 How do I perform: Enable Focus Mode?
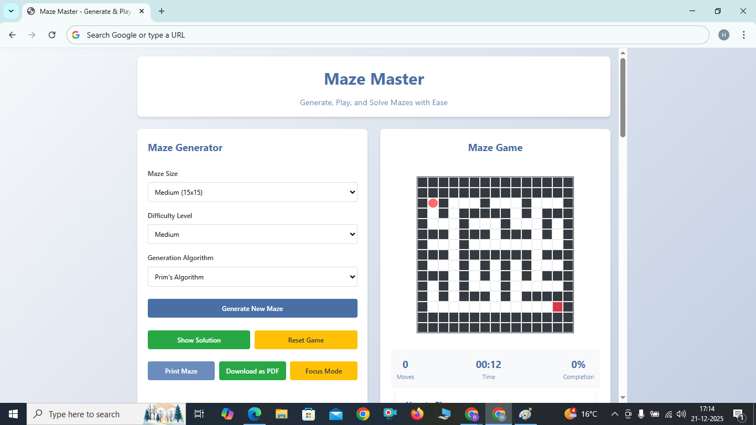(323, 371)
